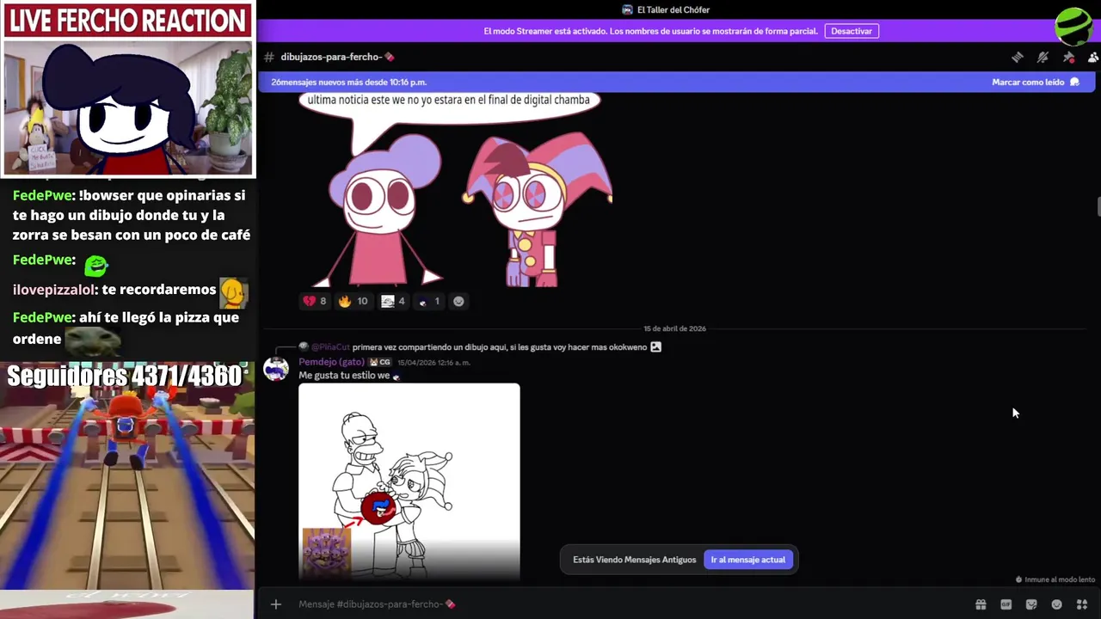The image size is (1101, 619).
Task: Open the Homer and jester drawing image
Action: pos(409,481)
